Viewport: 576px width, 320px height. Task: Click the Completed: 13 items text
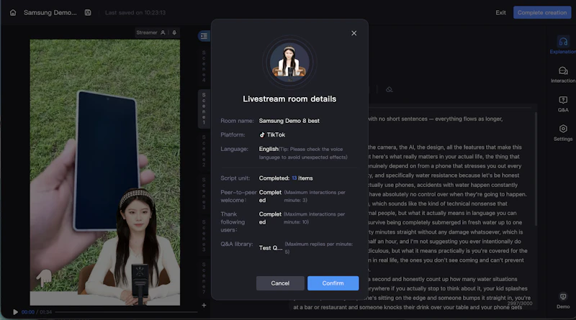tap(286, 178)
